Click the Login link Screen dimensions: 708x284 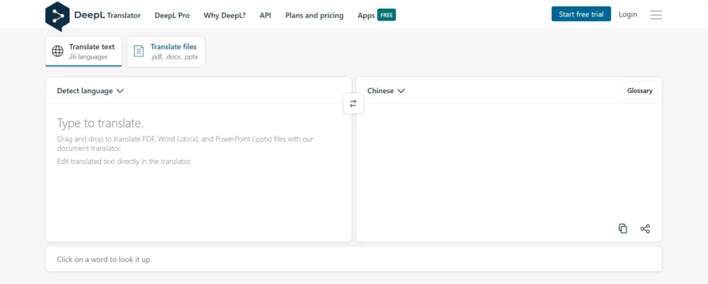[x=628, y=14]
